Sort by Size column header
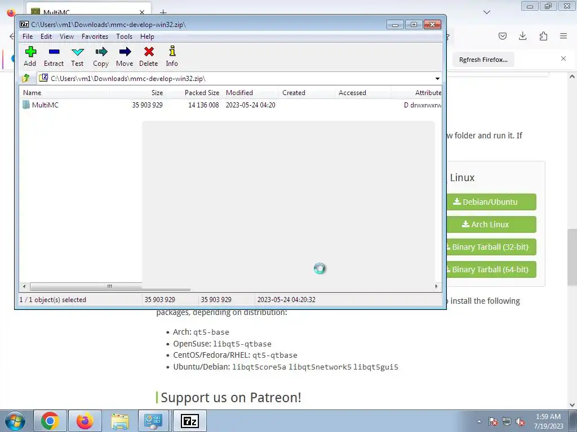The image size is (577, 432). point(137,93)
